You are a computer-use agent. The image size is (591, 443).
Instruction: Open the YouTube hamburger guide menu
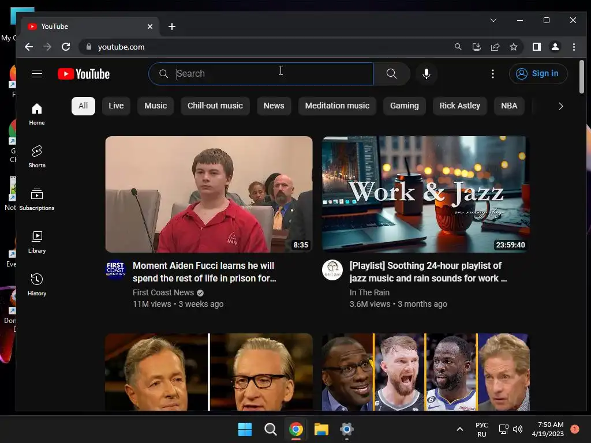(x=37, y=73)
